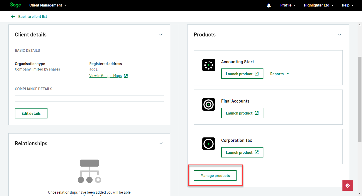Launch the Corporation Tax product
This screenshot has width=362, height=196.
242,153
